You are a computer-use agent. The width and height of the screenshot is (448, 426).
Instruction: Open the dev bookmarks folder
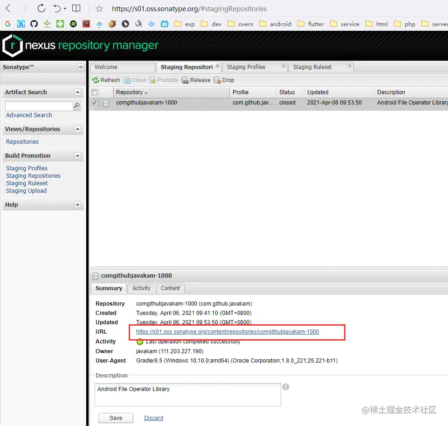(x=211, y=24)
